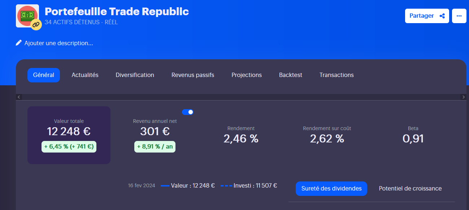This screenshot has height=210, width=469.
Task: Show the Transactions tab
Action: tap(336, 75)
